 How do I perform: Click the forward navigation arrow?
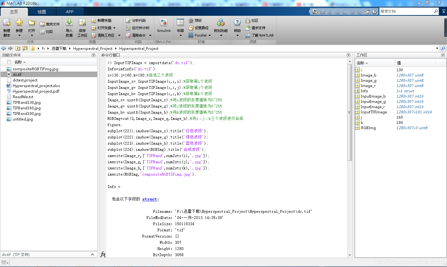pos(11,48)
